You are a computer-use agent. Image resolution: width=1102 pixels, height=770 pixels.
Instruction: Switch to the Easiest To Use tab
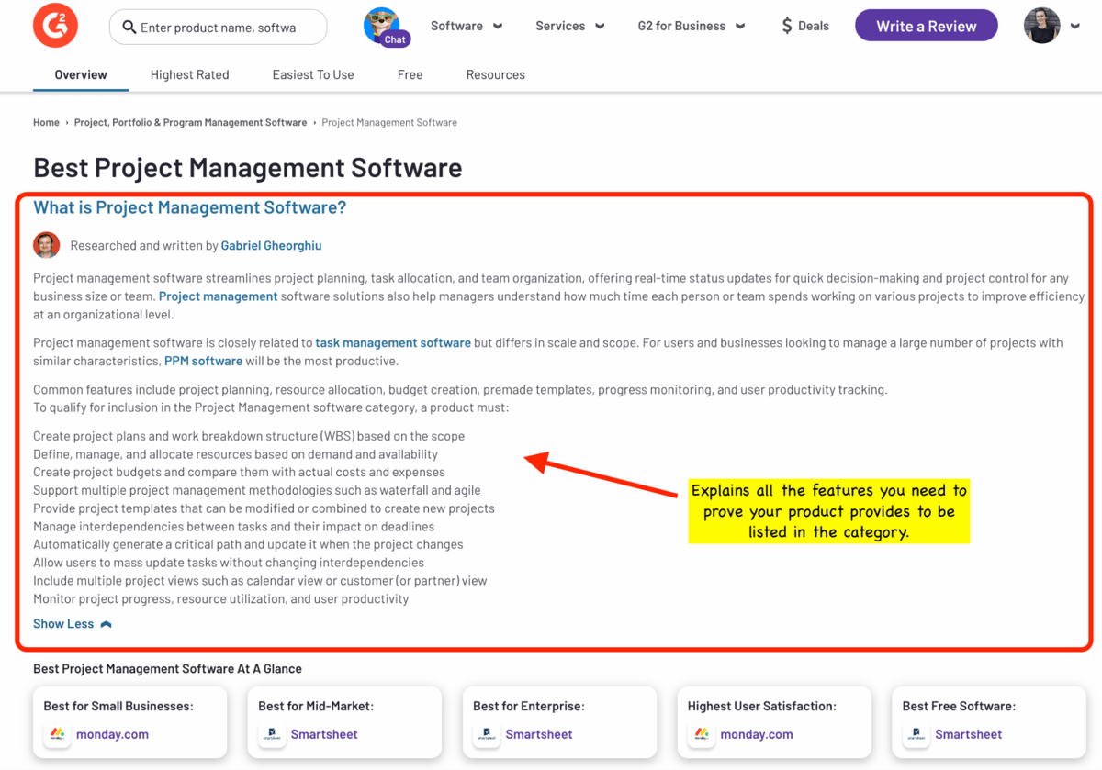[313, 74]
